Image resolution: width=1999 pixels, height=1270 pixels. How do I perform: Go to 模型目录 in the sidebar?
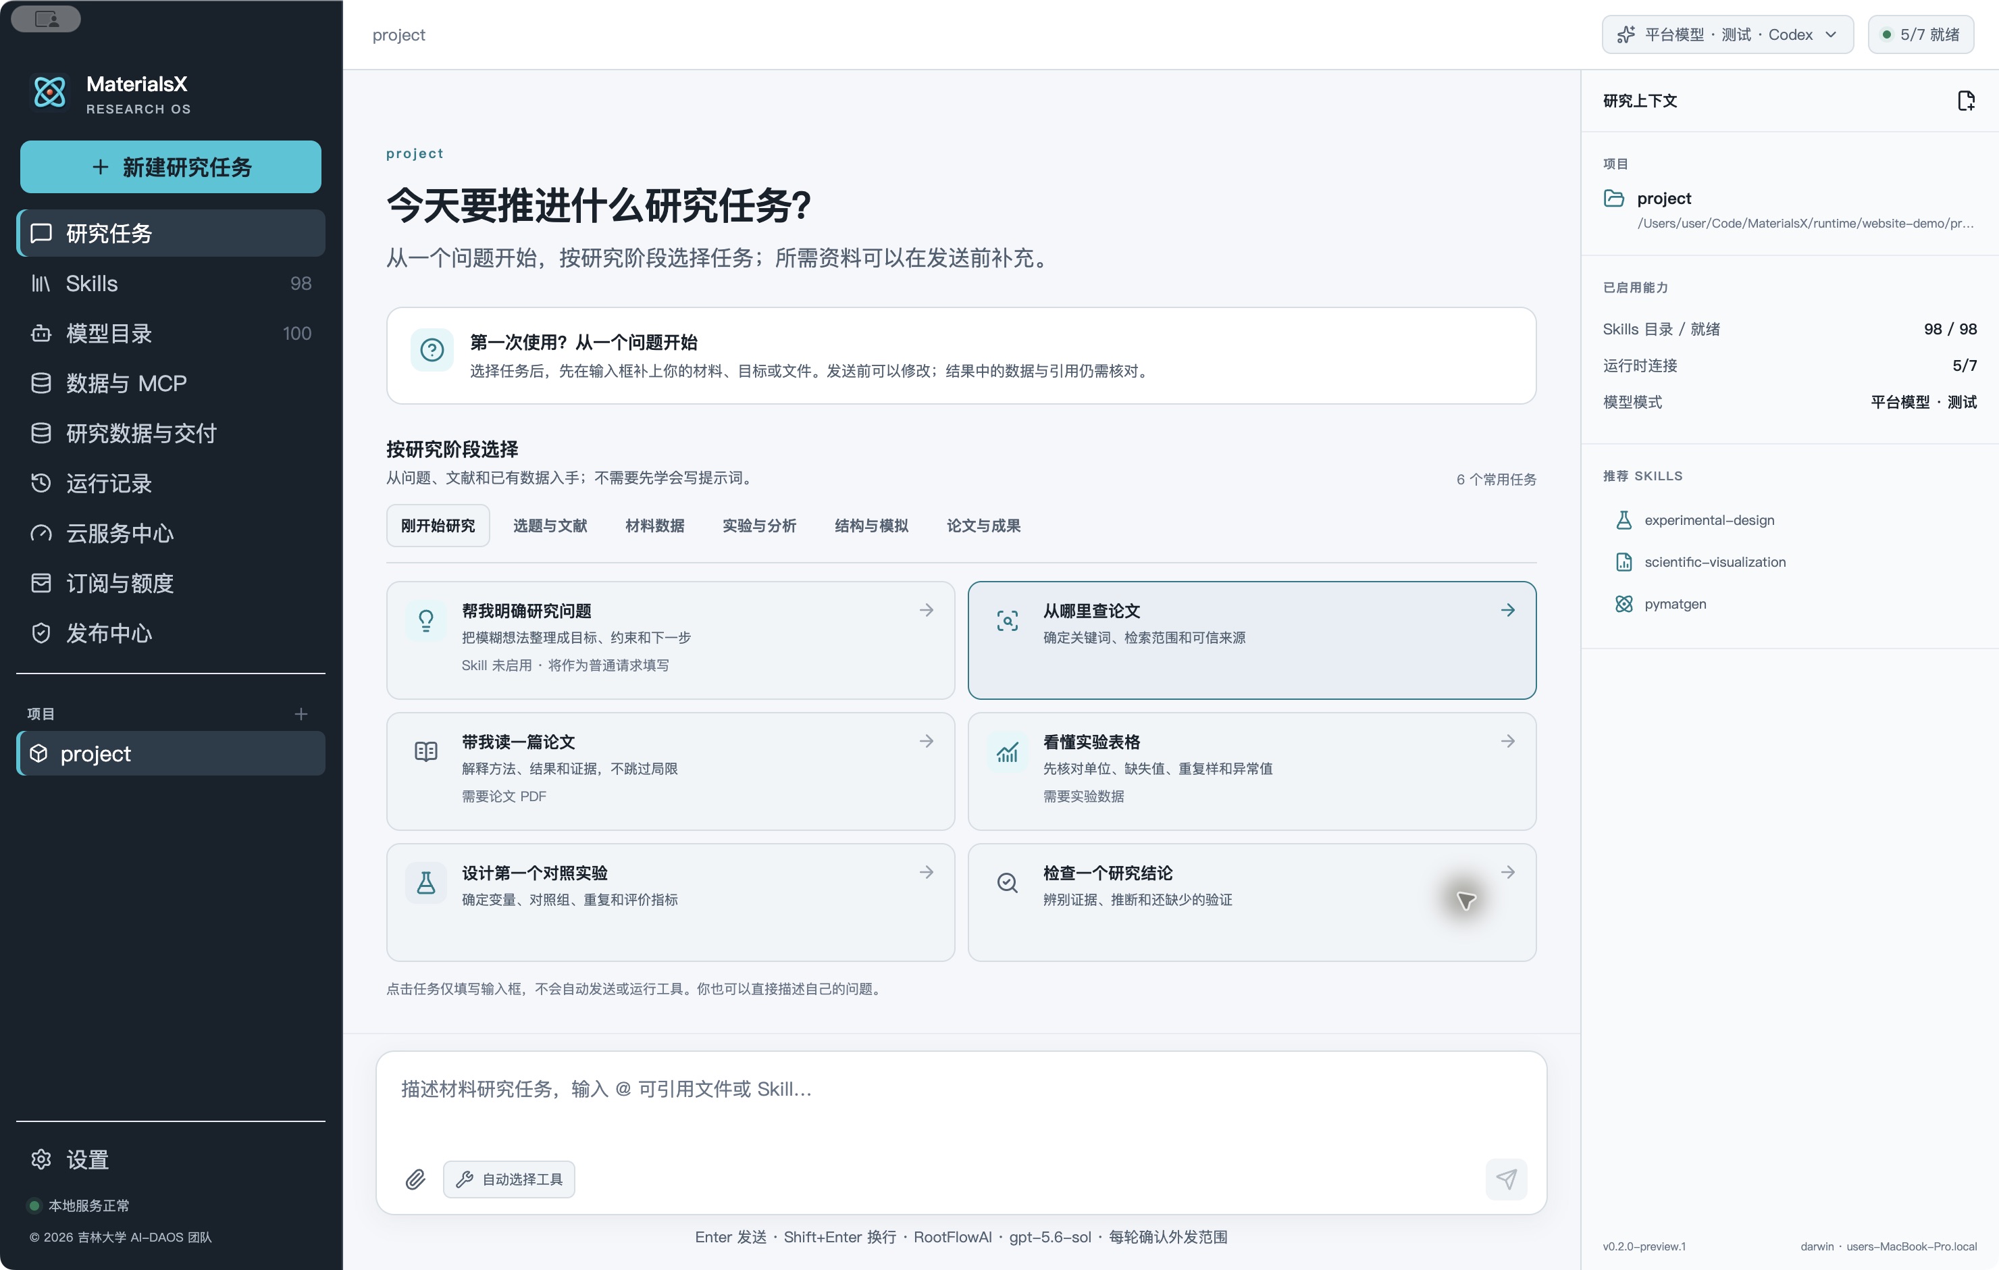(170, 333)
